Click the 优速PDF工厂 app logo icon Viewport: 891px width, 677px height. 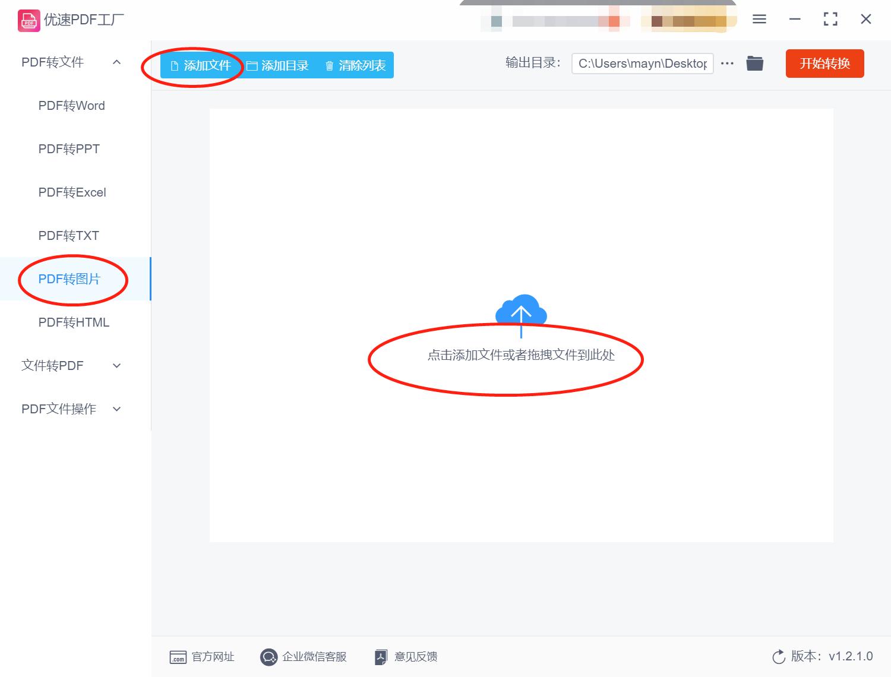pos(28,20)
